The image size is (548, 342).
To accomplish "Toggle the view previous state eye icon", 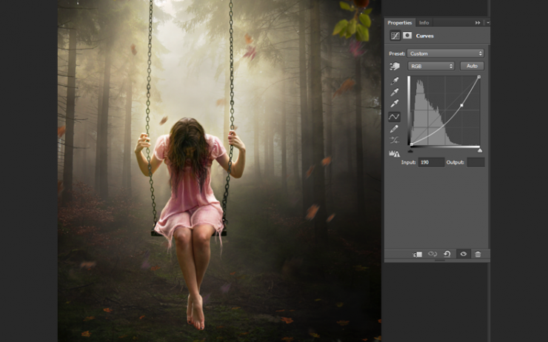I will pos(432,254).
